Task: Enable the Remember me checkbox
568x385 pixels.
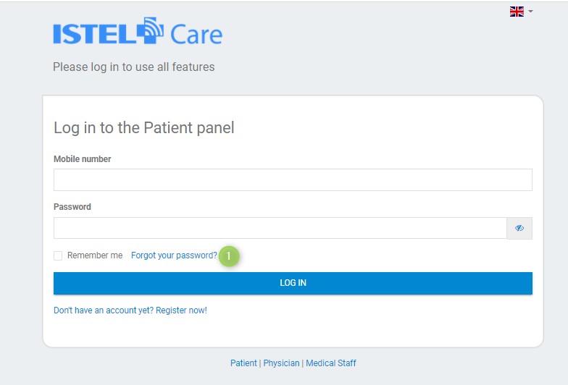Action: coord(58,256)
